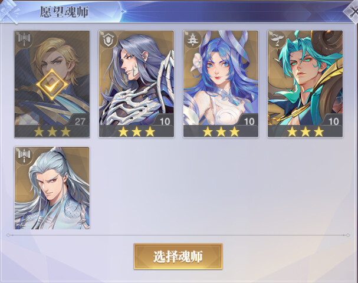Click the 愿望魂师 title header
The width and height of the screenshot is (358, 283).
tap(64, 12)
